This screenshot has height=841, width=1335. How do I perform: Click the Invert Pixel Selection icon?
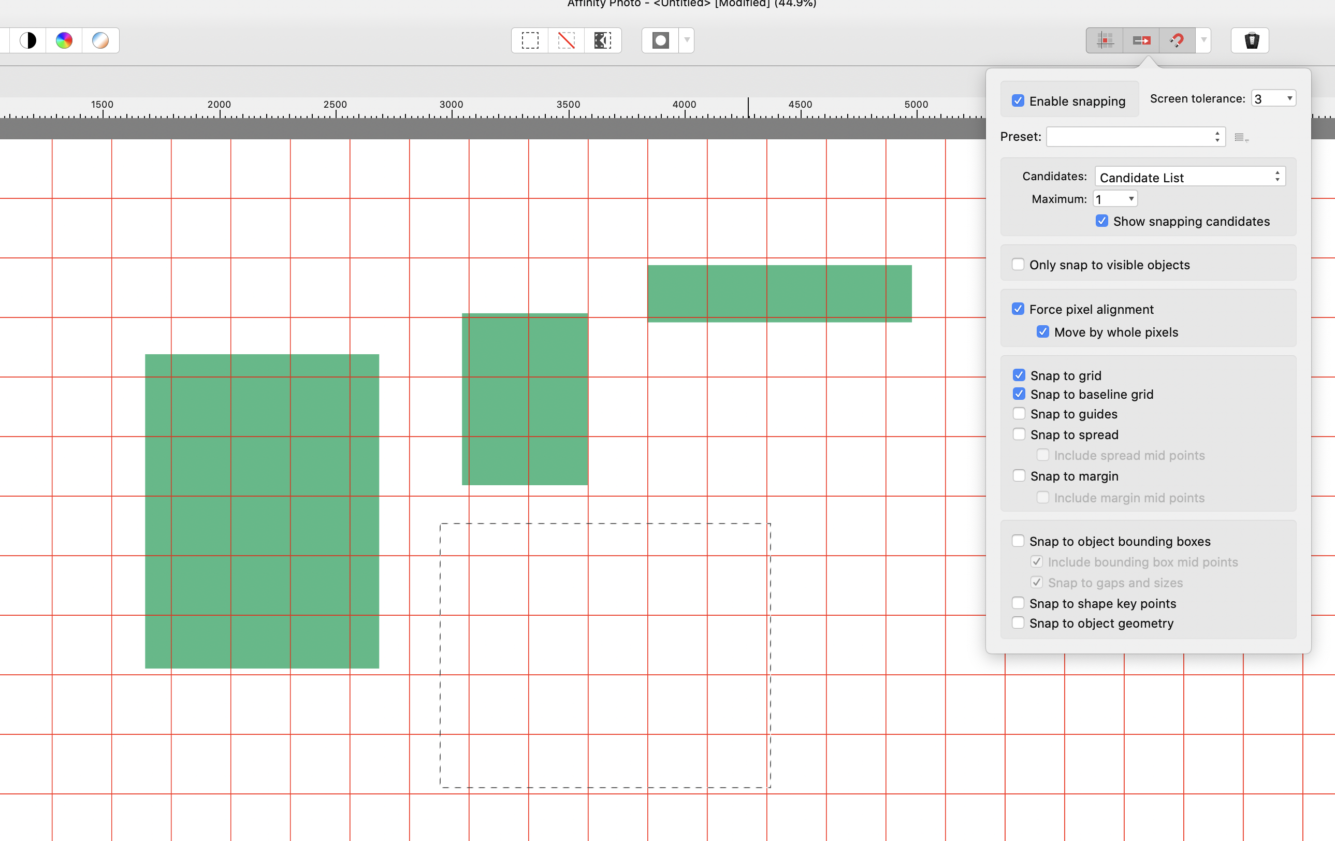pos(603,40)
